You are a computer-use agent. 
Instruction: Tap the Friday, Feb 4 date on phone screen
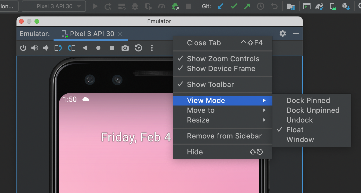[x=136, y=137]
